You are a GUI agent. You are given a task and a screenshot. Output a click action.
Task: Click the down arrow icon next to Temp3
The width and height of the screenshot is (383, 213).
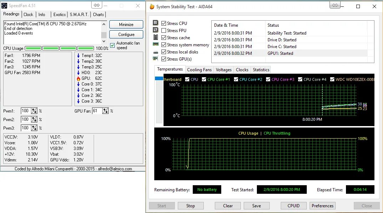[x=78, y=67]
